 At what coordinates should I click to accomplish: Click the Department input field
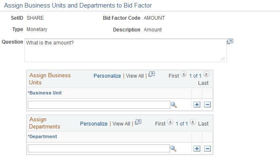tap(99, 149)
